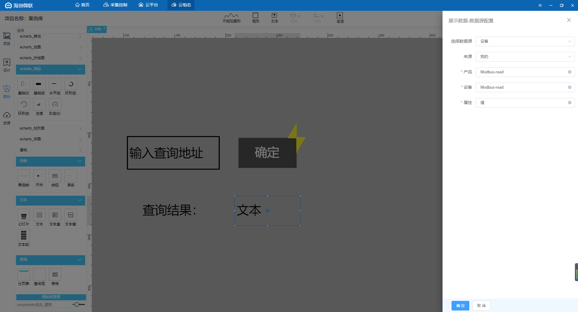Open the 云平台 menu
Screen dimensions: 578x312
[148, 5]
